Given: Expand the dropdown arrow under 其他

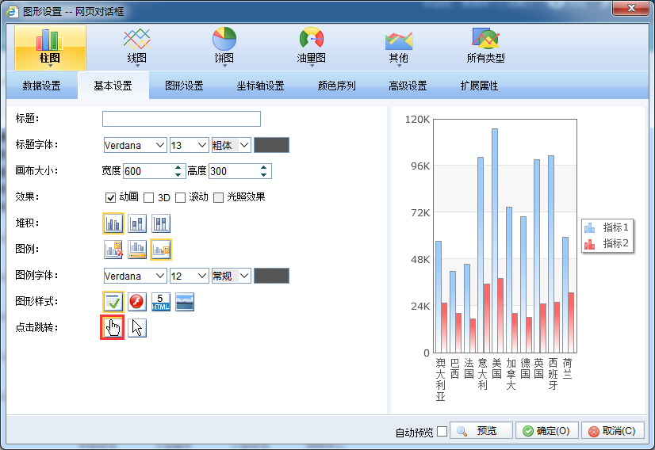Looking at the screenshot, I should [x=399, y=66].
